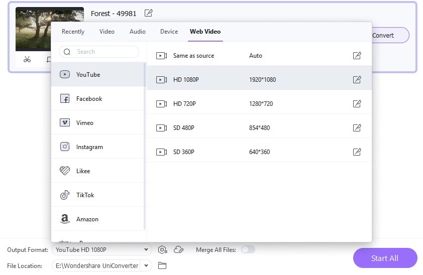Click the Forest video thumbnail

(x=33, y=29)
